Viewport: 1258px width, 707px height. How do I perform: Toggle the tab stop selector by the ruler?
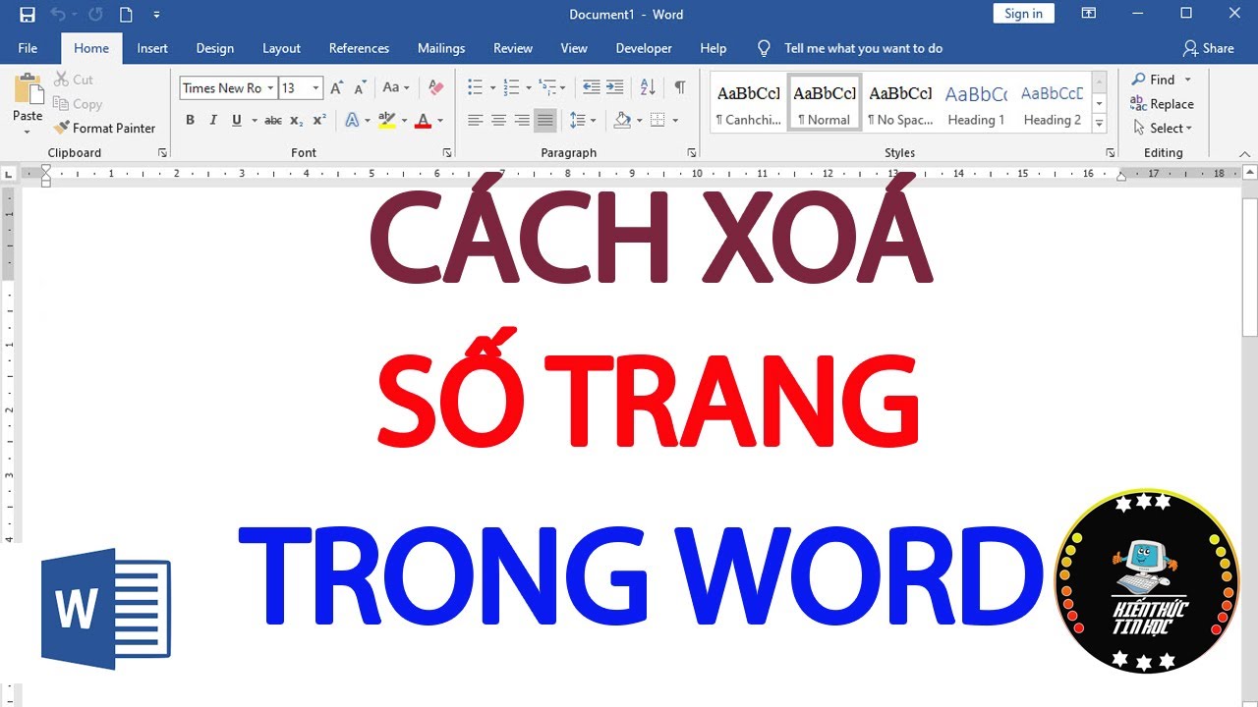(10, 174)
